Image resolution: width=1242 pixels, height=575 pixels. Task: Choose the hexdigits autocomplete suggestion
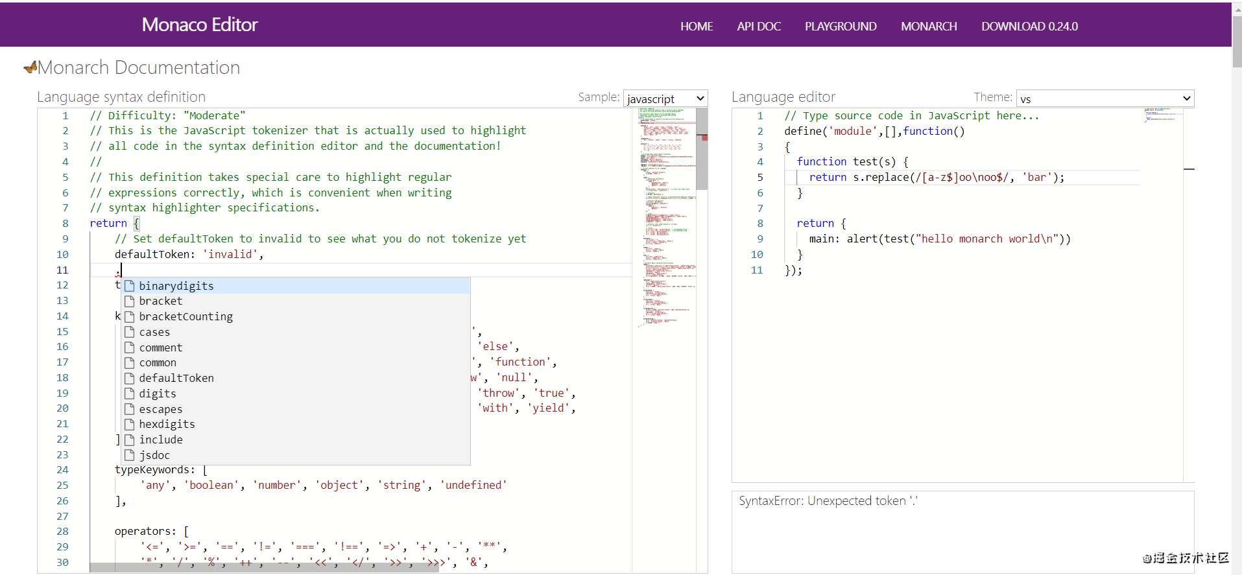click(167, 424)
